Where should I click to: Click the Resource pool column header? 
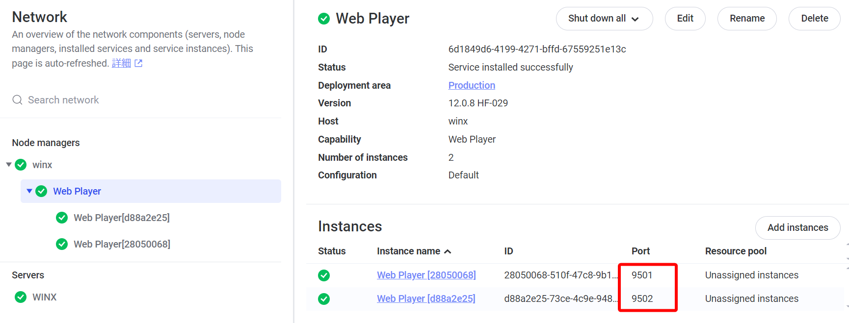click(736, 251)
